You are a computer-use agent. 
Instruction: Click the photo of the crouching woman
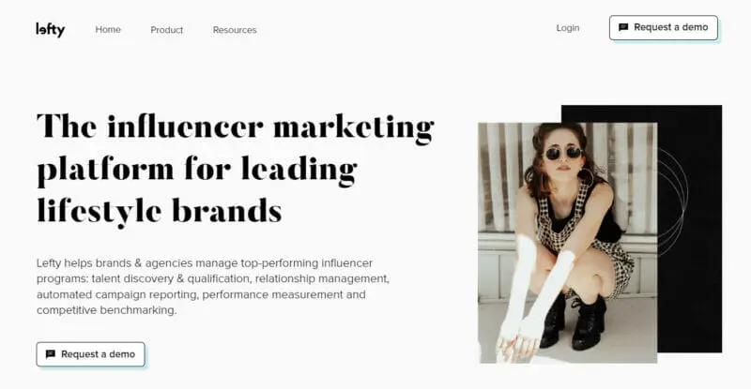click(x=568, y=243)
